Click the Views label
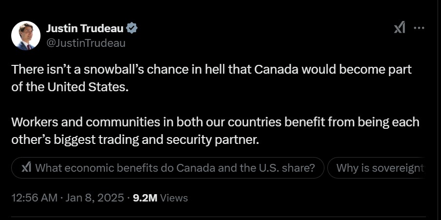Screen dimensions: 441x220 [x=174, y=198]
